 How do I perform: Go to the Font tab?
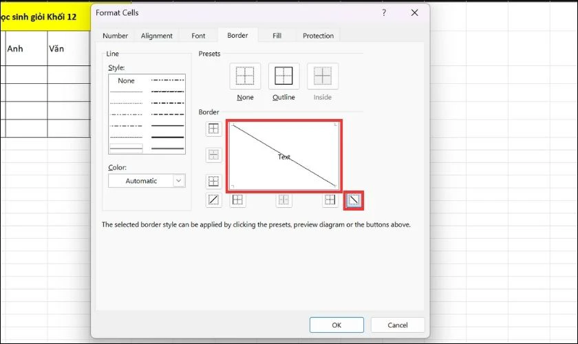[x=198, y=36]
